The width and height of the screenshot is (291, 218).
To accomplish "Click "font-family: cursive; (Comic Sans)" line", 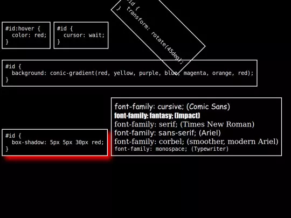I will click(172, 107).
